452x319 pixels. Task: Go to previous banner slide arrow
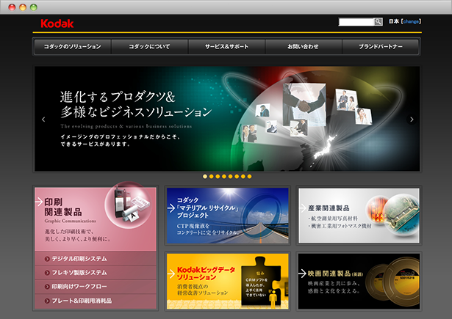pyautogui.click(x=43, y=120)
